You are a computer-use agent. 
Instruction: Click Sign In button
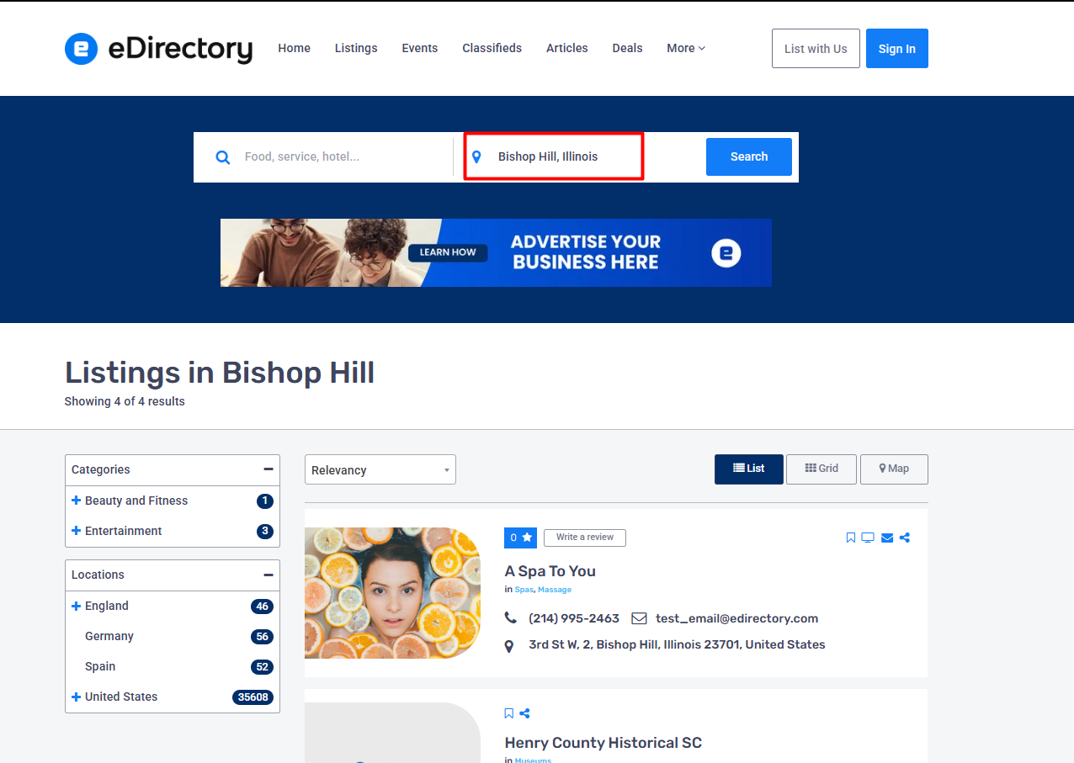click(x=897, y=49)
